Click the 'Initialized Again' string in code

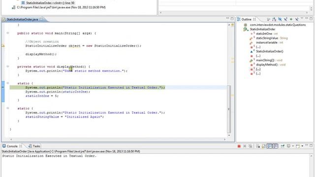click(x=83, y=117)
